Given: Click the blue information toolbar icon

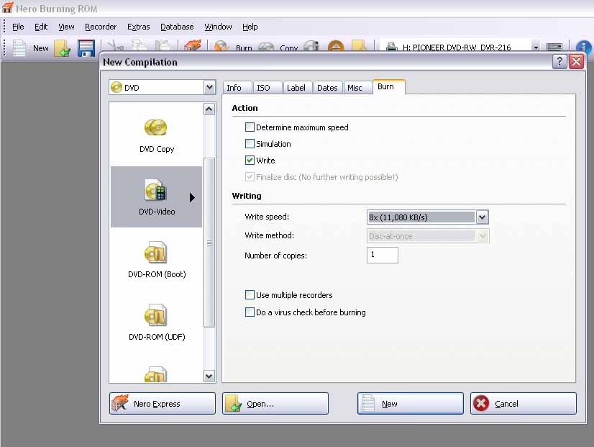Looking at the screenshot, I should pos(584,47).
